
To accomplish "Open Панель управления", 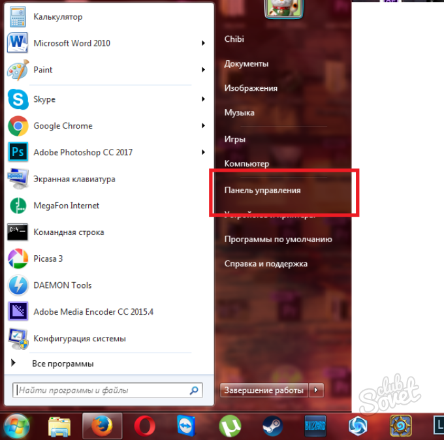I will coord(262,190).
